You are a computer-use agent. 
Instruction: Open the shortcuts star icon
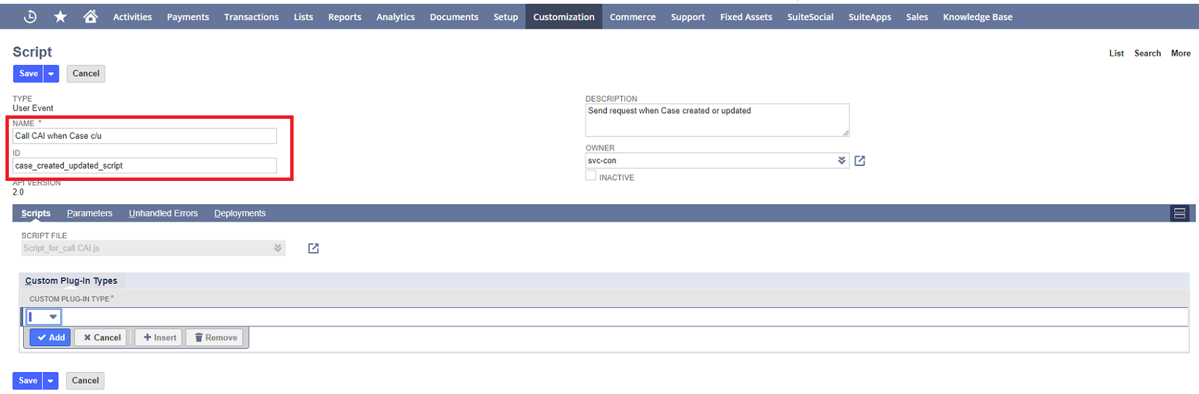point(60,16)
